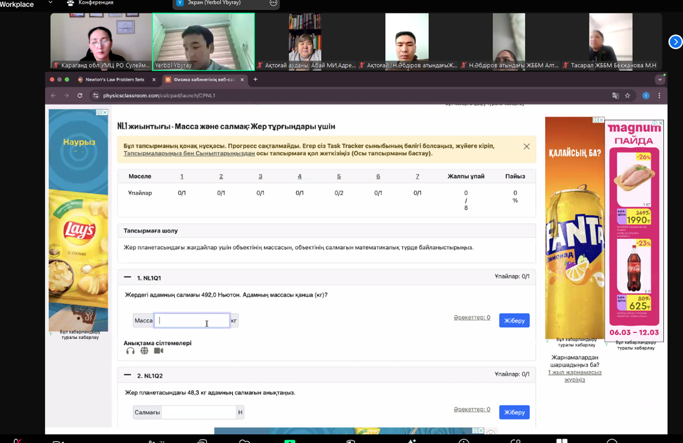Dismiss the yellow guest notice with X

point(526,146)
